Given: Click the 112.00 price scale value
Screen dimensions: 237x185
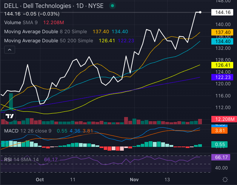Looking at the screenshot, I should [x=223, y=108].
